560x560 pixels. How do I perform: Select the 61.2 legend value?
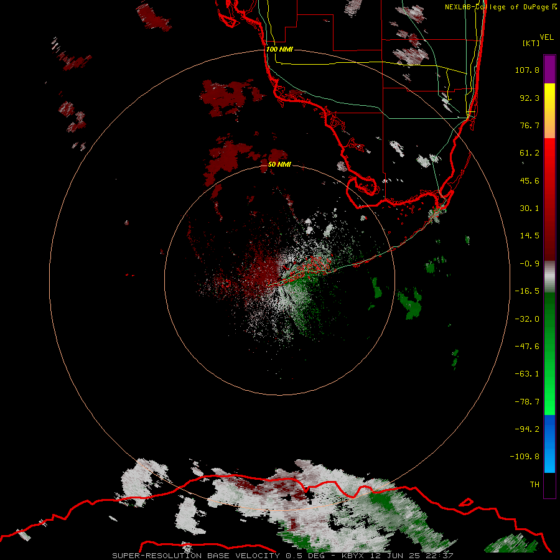[530, 153]
